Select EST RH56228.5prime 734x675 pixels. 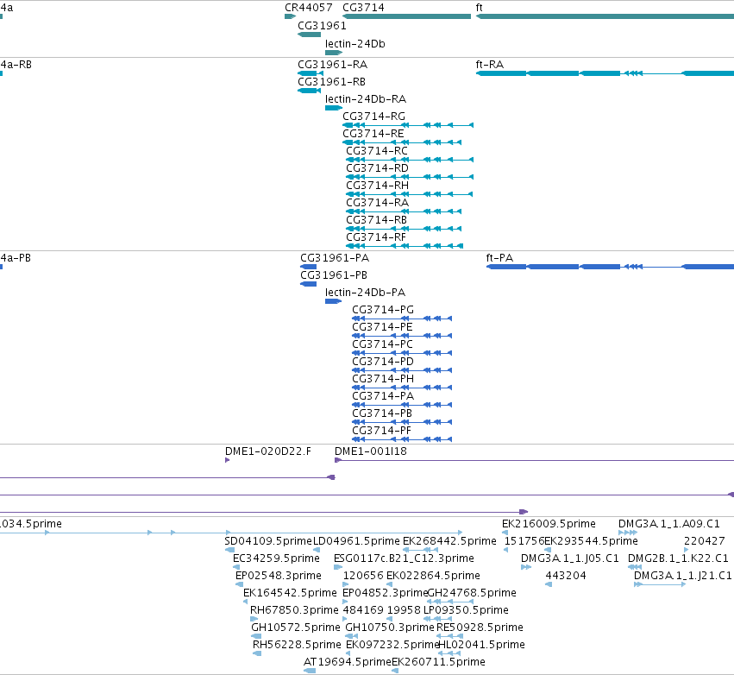click(257, 653)
